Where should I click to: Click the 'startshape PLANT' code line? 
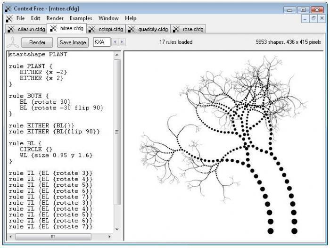38,54
